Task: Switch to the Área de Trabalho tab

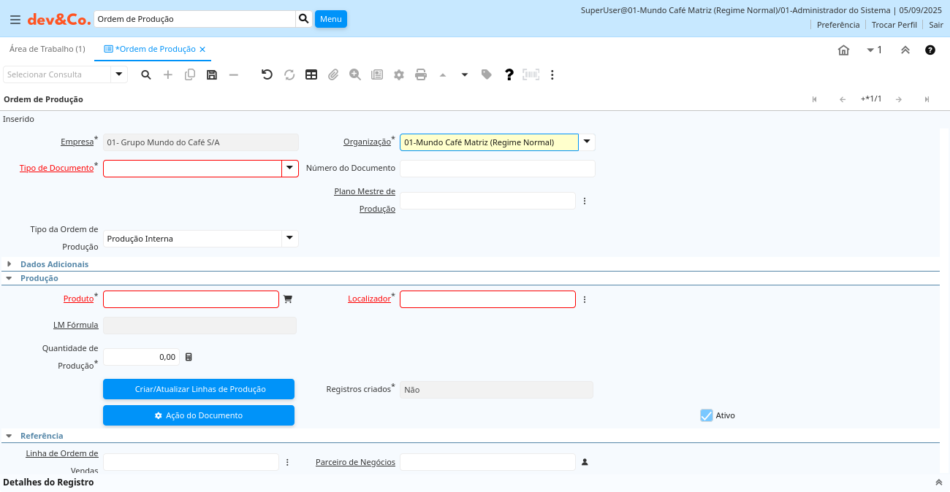Action: click(x=47, y=49)
